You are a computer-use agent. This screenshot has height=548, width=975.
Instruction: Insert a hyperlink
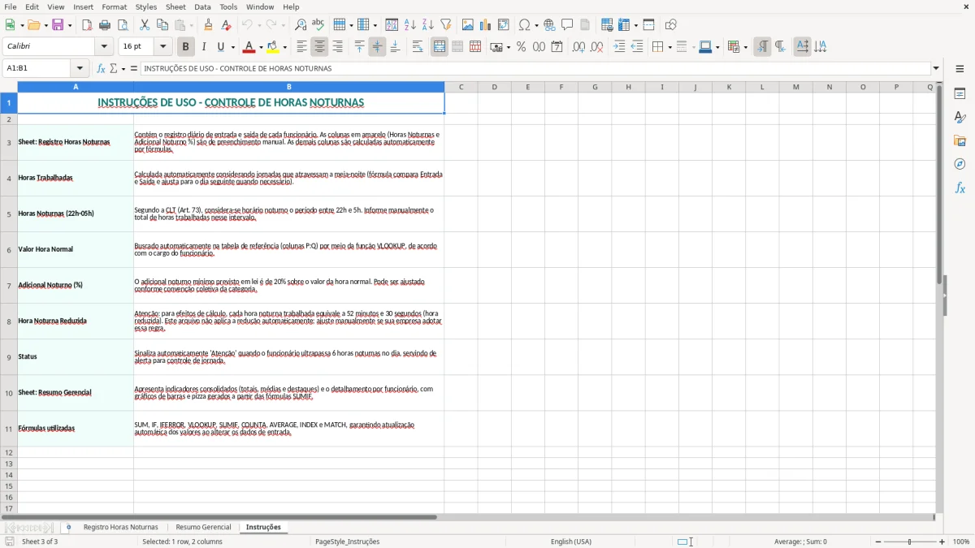[549, 25]
